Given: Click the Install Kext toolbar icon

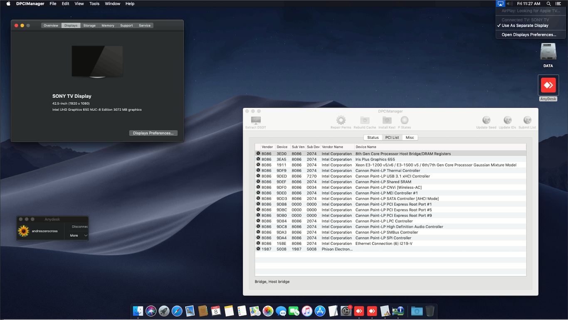Looking at the screenshot, I should [x=387, y=121].
